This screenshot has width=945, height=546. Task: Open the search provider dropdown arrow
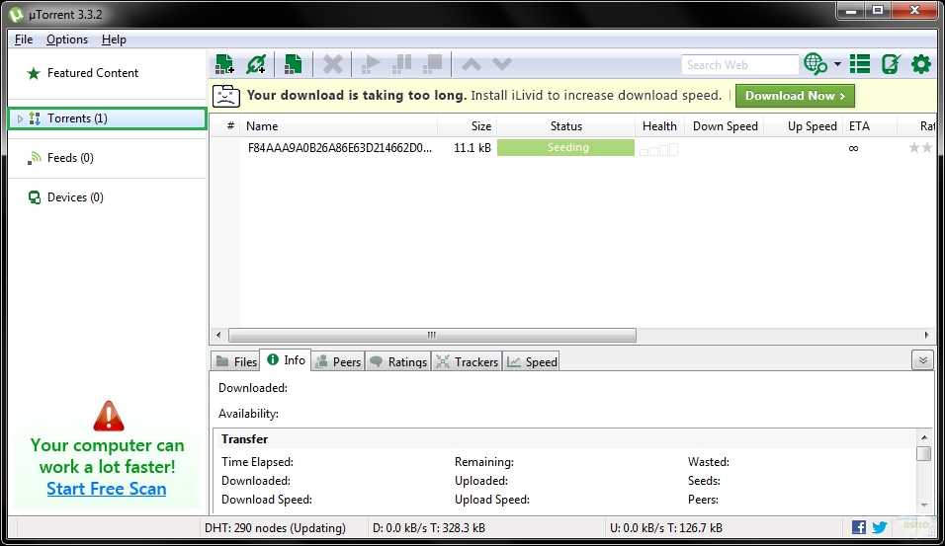click(x=837, y=64)
